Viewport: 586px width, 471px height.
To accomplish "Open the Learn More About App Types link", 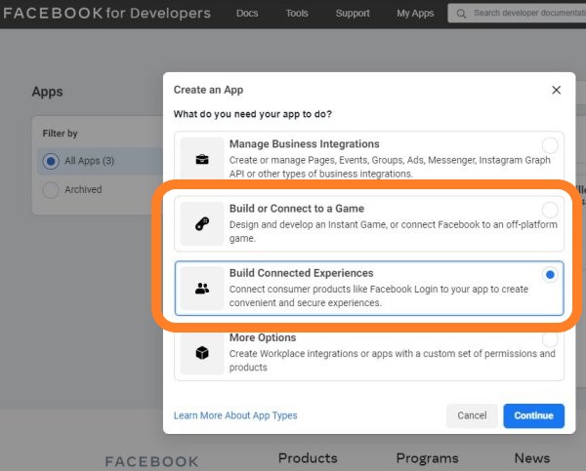I will (x=235, y=415).
